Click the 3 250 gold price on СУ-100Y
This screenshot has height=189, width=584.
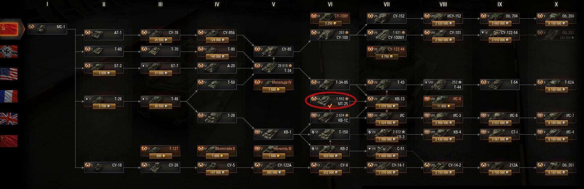click(x=330, y=23)
